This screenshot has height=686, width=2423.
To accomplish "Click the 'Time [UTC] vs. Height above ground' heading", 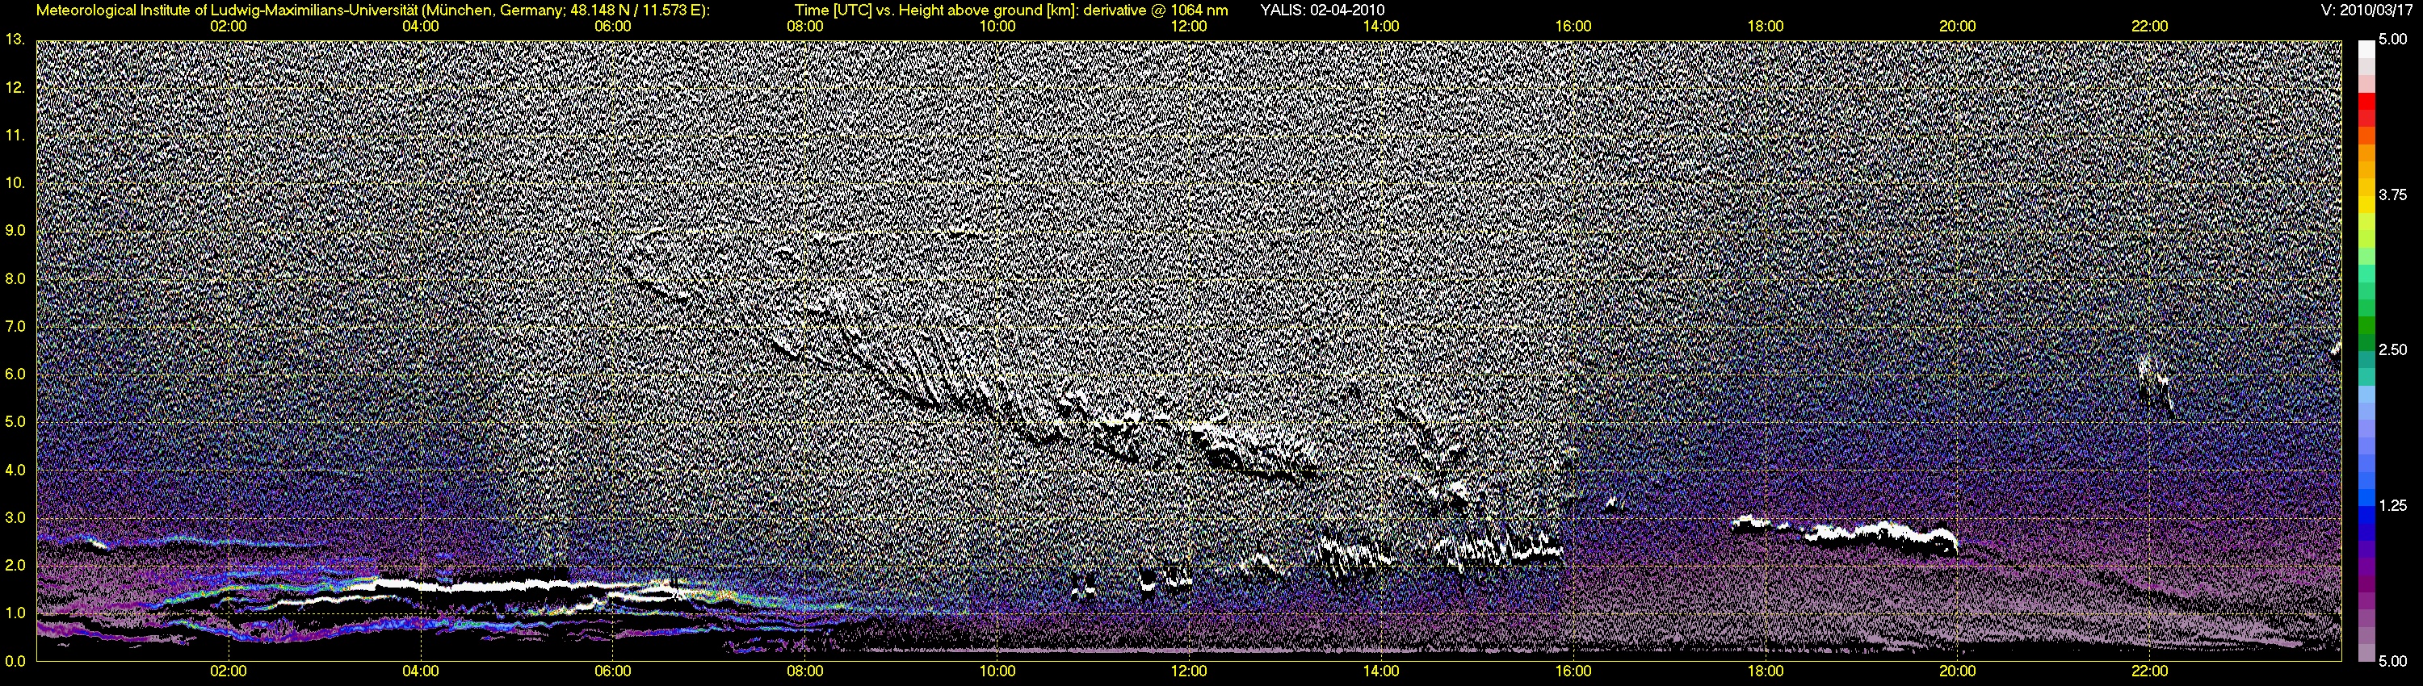I will [x=1010, y=10].
